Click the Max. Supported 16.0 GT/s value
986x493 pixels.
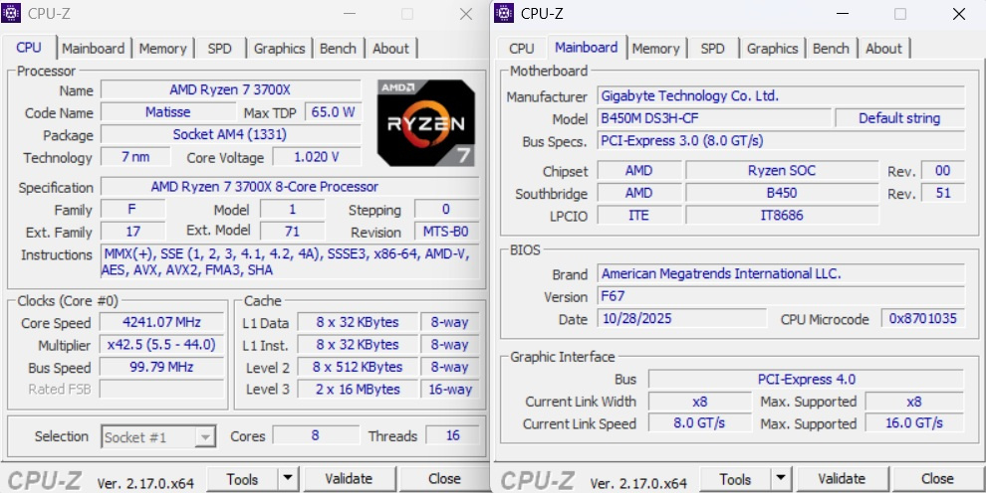click(914, 422)
